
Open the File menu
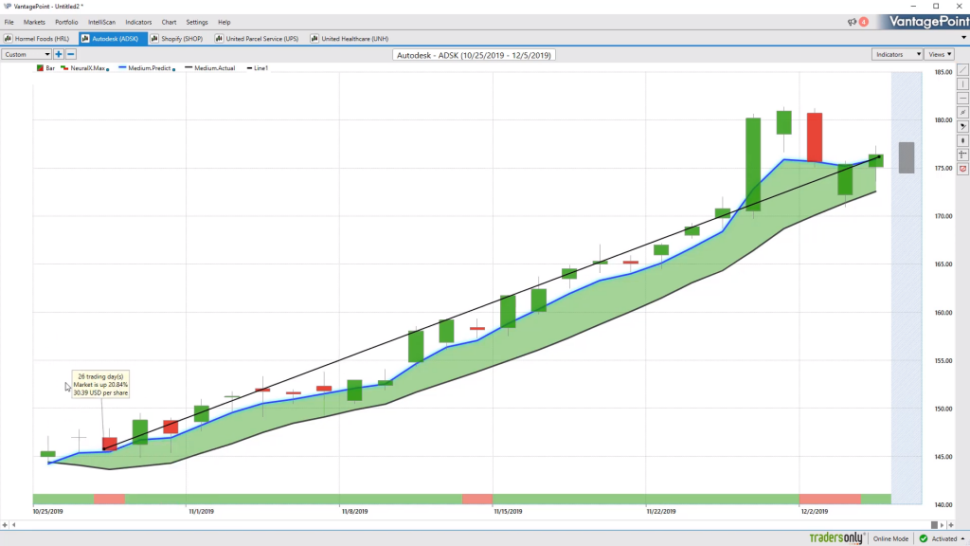pyautogui.click(x=9, y=22)
